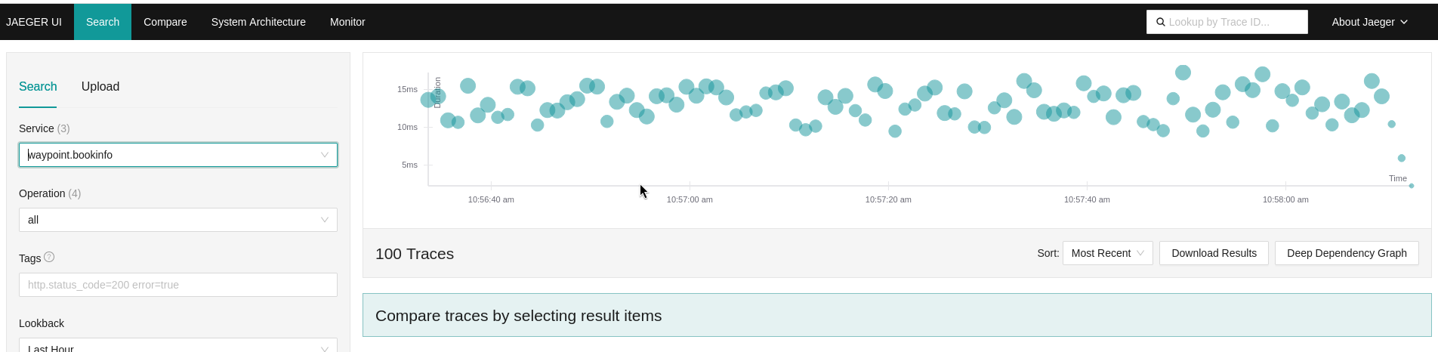Image resolution: width=1438 pixels, height=352 pixels.
Task: Open the Operation dropdown set to all
Action: tap(177, 220)
